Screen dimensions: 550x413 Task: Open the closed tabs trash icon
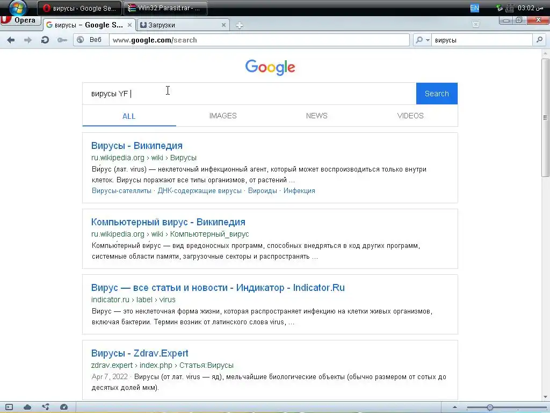tap(476, 24)
